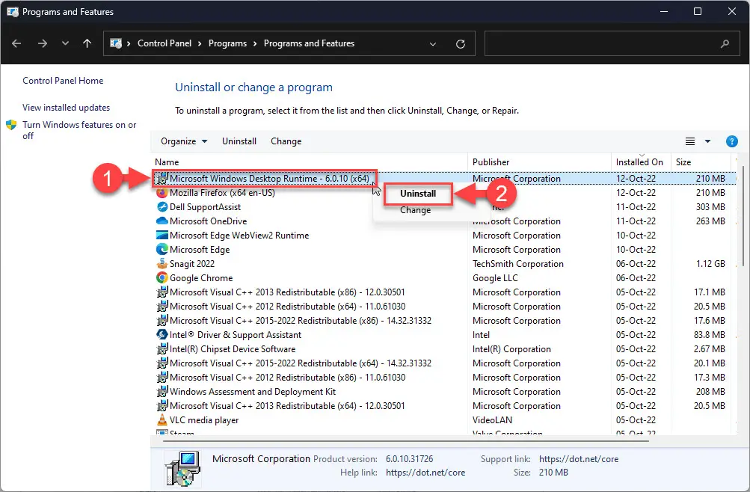
Task: Click the address bar Control Panel icon
Action: pos(116,43)
